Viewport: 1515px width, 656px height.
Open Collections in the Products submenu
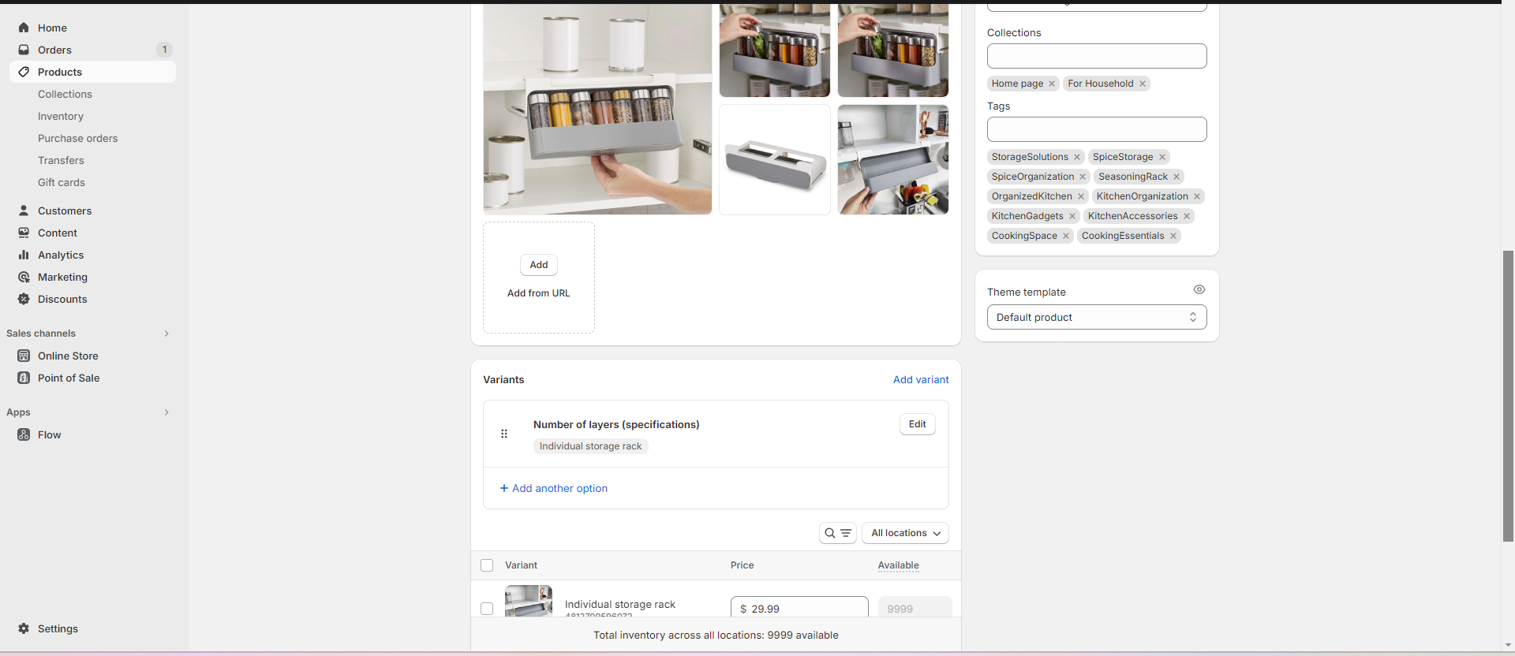65,94
